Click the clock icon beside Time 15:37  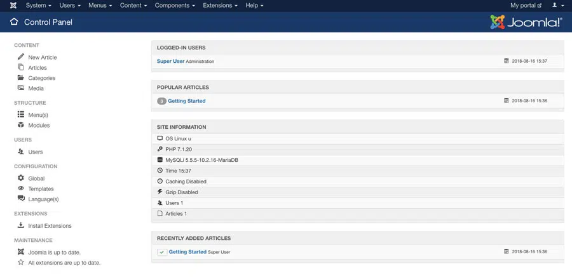click(160, 171)
